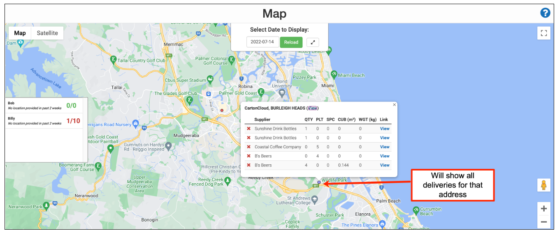Open the View link beside BURLEIGH HEADS
Image resolution: width=557 pixels, height=235 pixels.
(x=313, y=108)
